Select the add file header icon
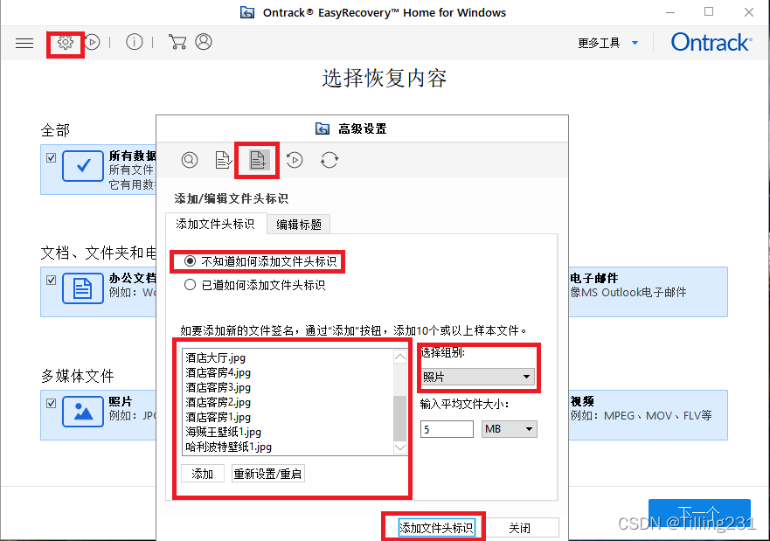Screen dimensions: 770x541 [258, 160]
